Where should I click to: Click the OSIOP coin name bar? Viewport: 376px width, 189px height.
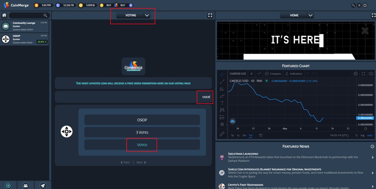point(142,120)
